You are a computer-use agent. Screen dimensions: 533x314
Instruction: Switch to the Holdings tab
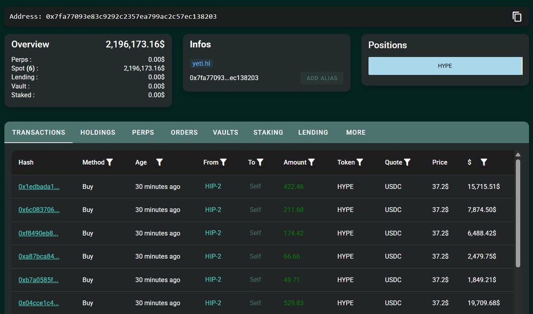98,132
